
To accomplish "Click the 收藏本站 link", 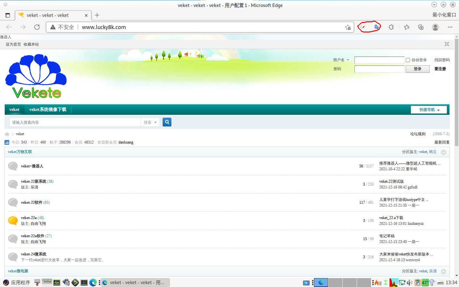I will 31,44.
